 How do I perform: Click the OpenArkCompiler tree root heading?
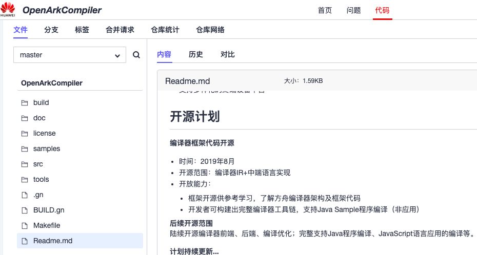click(52, 83)
